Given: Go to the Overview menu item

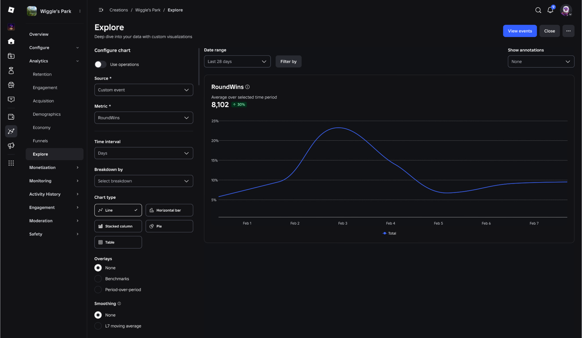Looking at the screenshot, I should [39, 34].
